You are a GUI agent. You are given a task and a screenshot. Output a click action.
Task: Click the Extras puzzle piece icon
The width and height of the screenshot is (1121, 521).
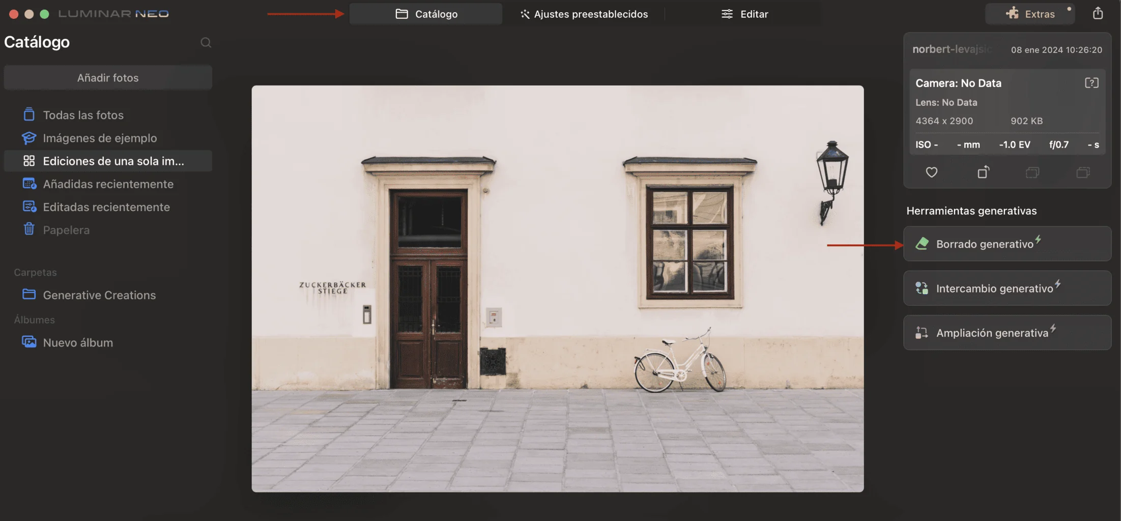[1012, 13]
